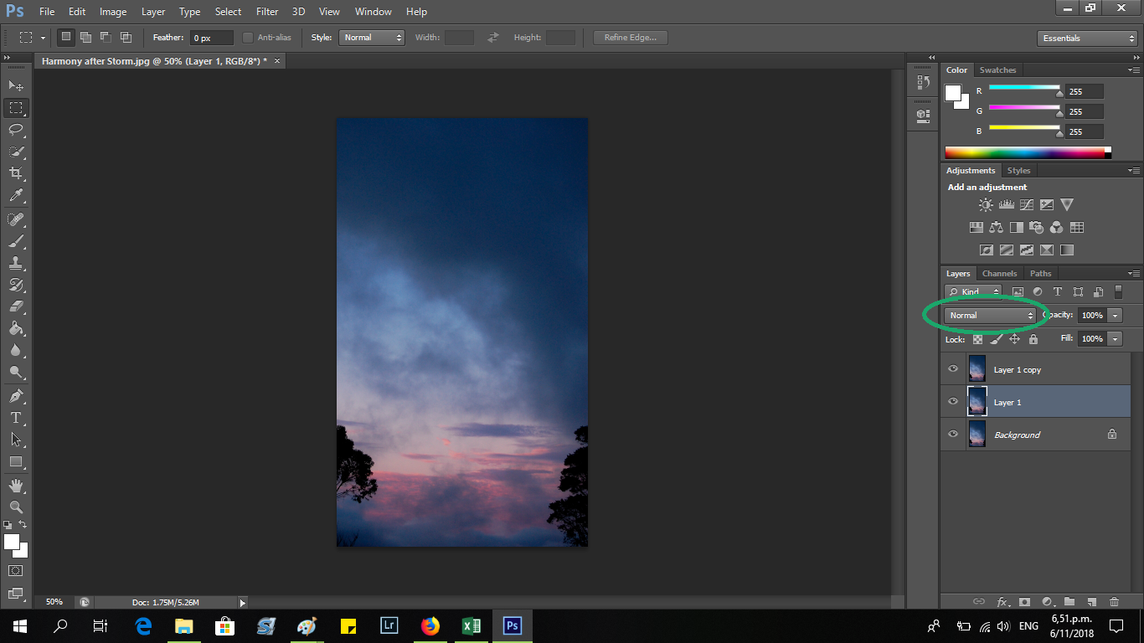The image size is (1144, 643).
Task: Click the Delete layer trash icon
Action: coord(1114,602)
